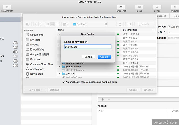This screenshot has width=179, height=125.
Task: Open the Cloud toolbar icon
Action: click(x=139, y=7)
